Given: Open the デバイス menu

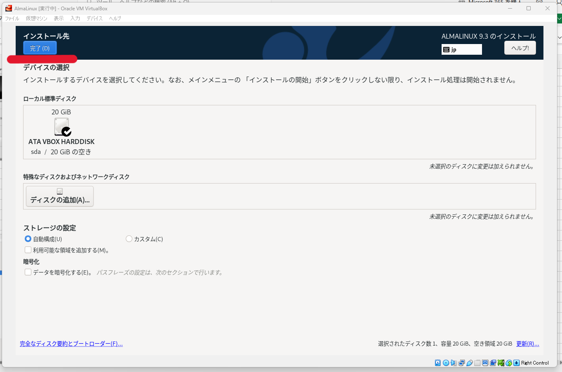Looking at the screenshot, I should click(x=94, y=18).
